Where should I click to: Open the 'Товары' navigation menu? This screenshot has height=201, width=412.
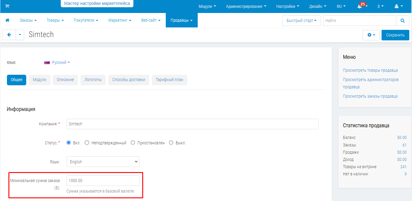point(55,20)
